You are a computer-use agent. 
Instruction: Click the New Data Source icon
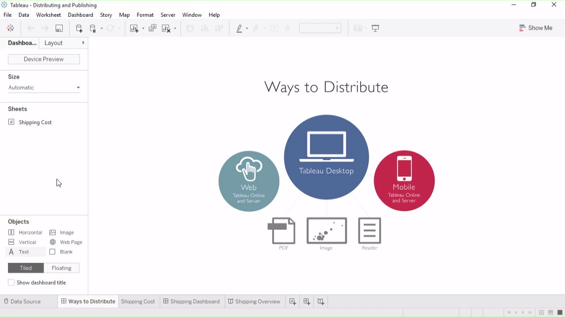79,28
